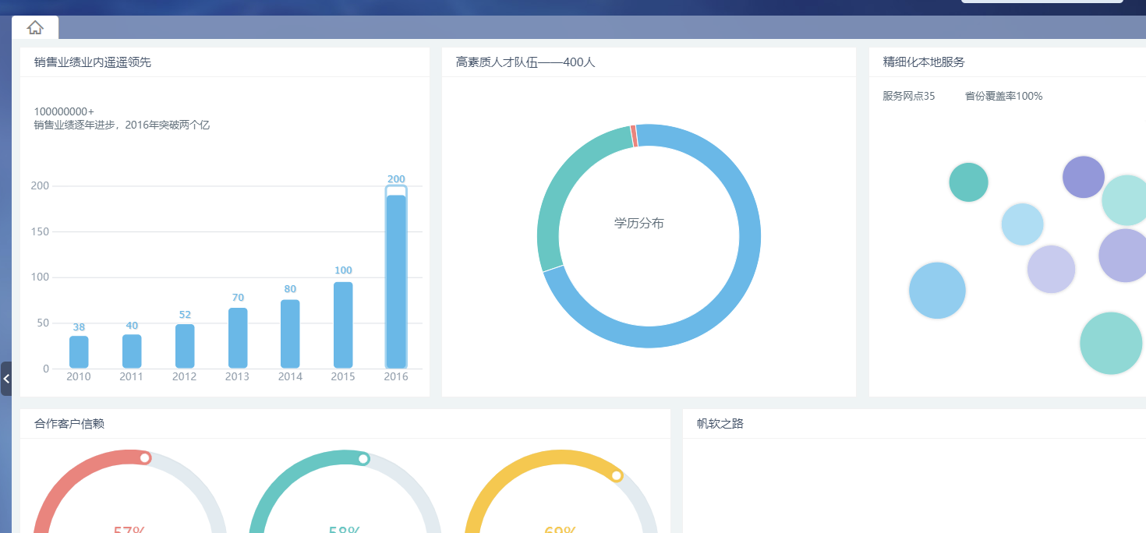Screen dimensions: 1146x533
Task: Select the 2010 sales bar
Action: (x=79, y=352)
